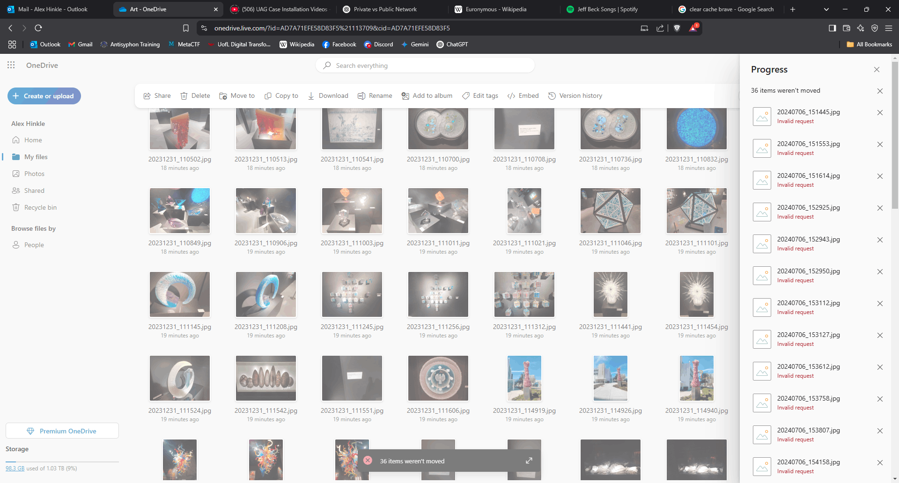Open the Brave main menu hamburger
Screen dimensions: 899x483
pos(888,28)
